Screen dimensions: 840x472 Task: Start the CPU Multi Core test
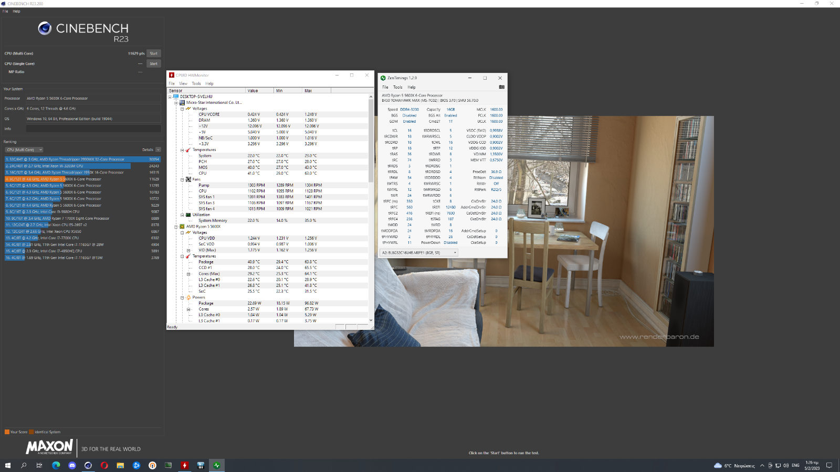153,53
